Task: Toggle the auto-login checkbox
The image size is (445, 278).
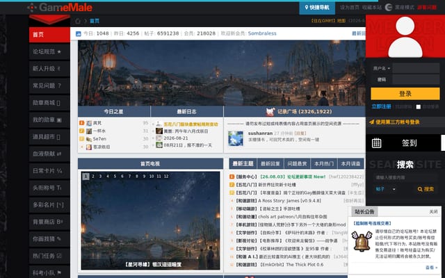Action: click(x=419, y=107)
